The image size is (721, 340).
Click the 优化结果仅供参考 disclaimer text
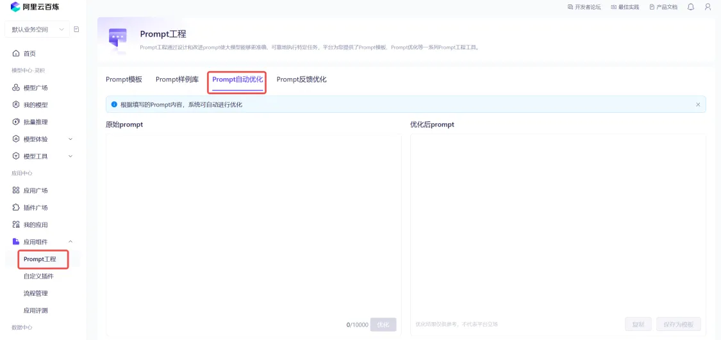tap(456, 324)
